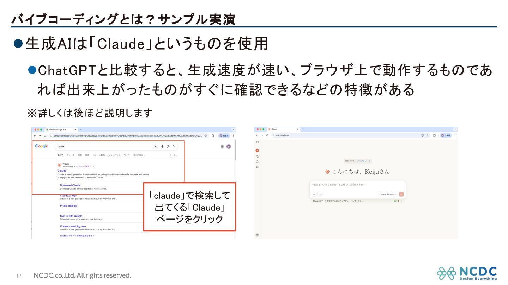Open the Download Claude sitelink
Screen dimensions: 508x285
[70, 185]
